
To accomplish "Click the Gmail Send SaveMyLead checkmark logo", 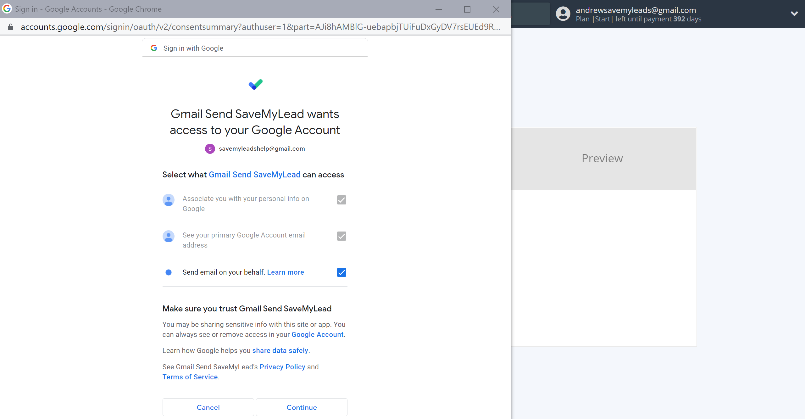I will (255, 84).
